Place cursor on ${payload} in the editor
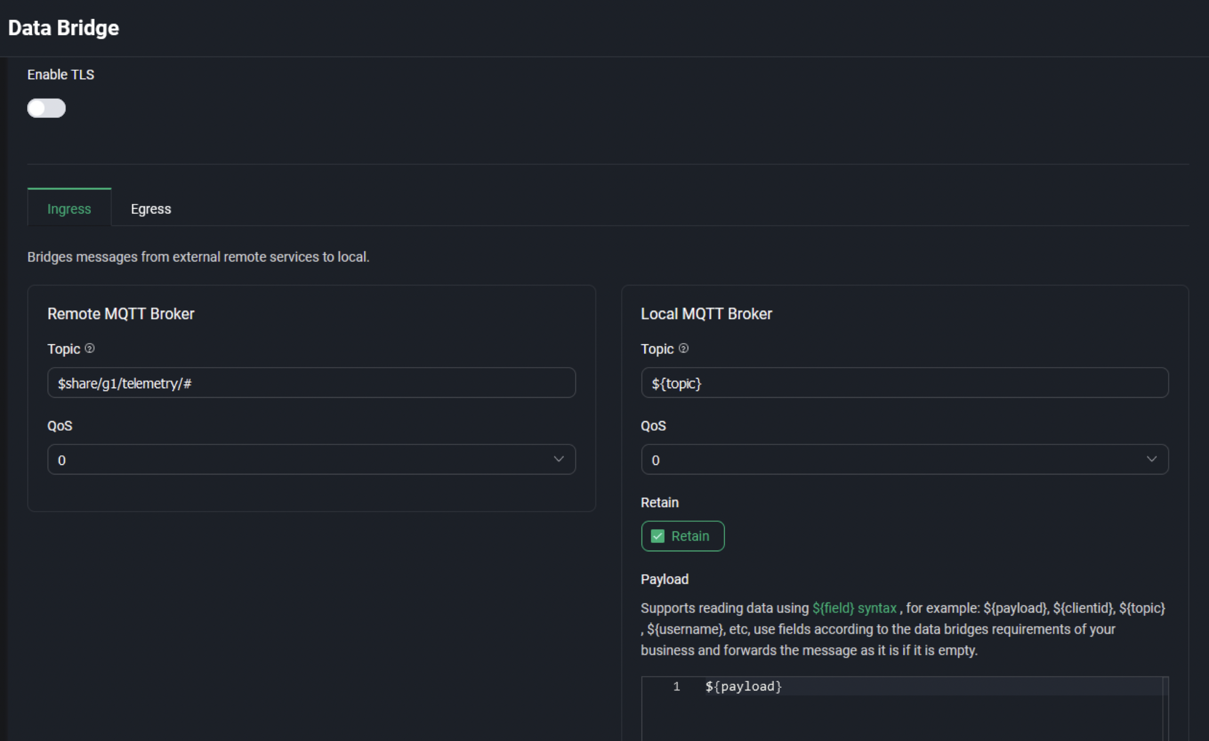 tap(743, 687)
